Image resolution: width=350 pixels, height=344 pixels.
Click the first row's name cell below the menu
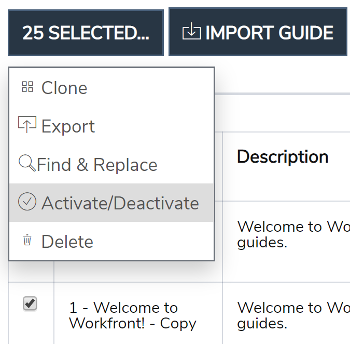(x=138, y=271)
